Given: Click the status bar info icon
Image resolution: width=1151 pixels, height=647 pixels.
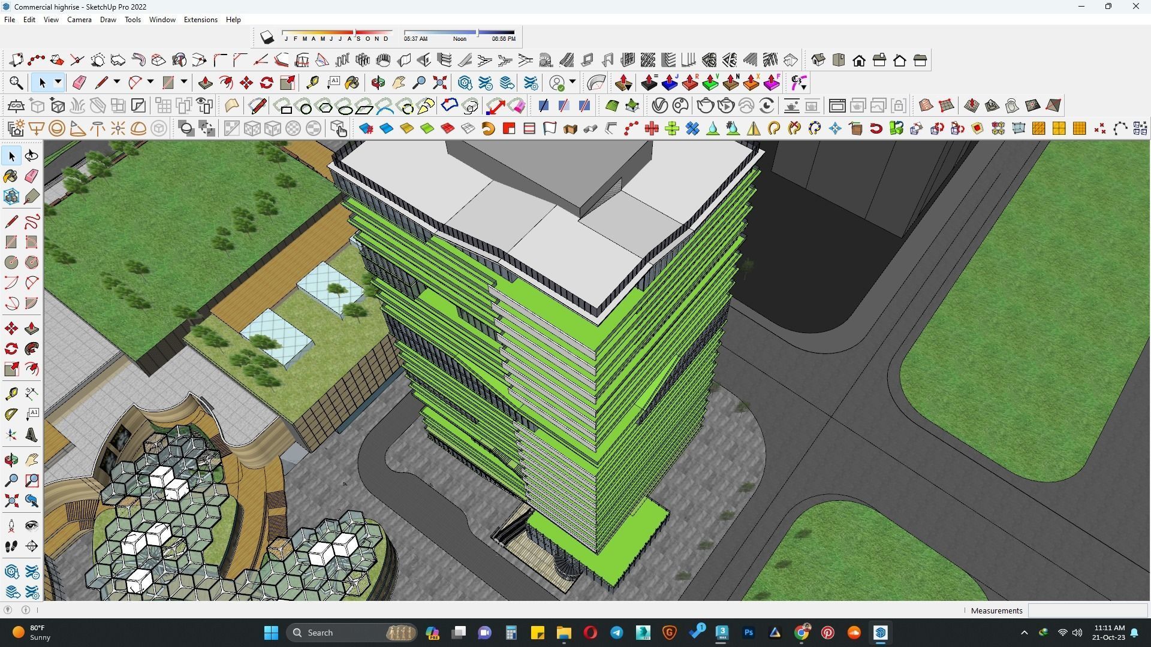Looking at the screenshot, I should (26, 610).
